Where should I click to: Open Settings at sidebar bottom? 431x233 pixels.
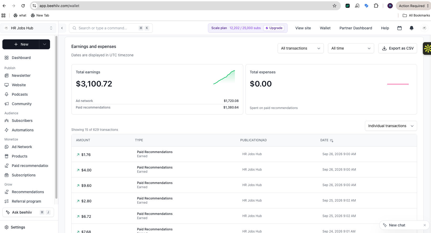tap(15, 227)
